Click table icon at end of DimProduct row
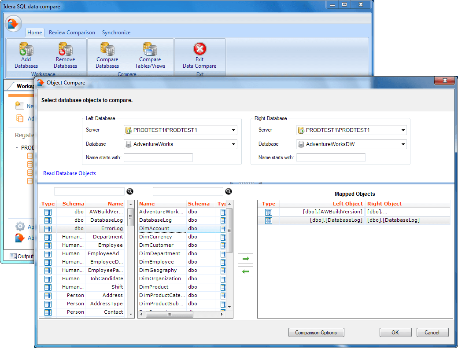Image resolution: width=458 pixels, height=348 pixels. pos(223,287)
